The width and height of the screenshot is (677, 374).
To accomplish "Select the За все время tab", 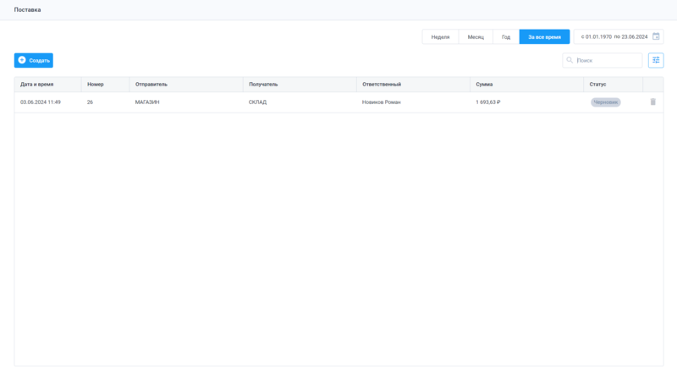I will coord(544,37).
